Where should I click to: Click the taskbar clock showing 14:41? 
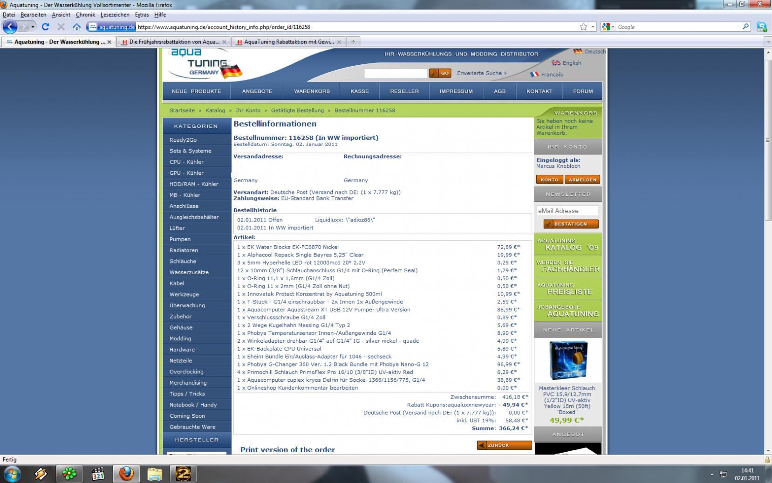(x=747, y=474)
